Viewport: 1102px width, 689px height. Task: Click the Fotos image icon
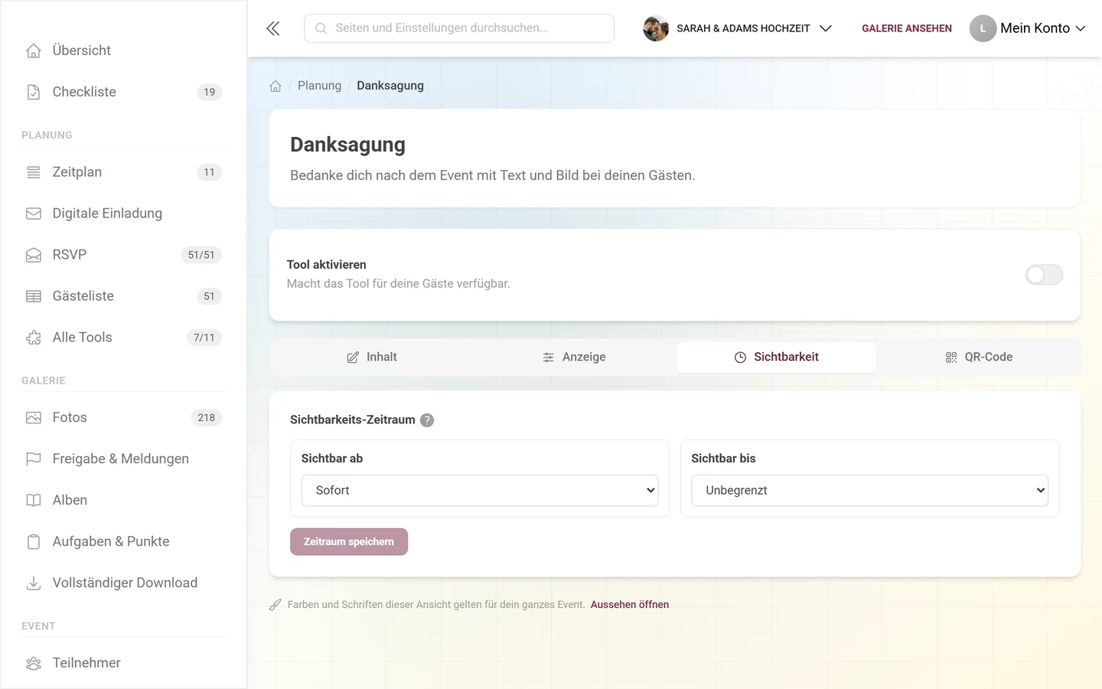click(34, 418)
